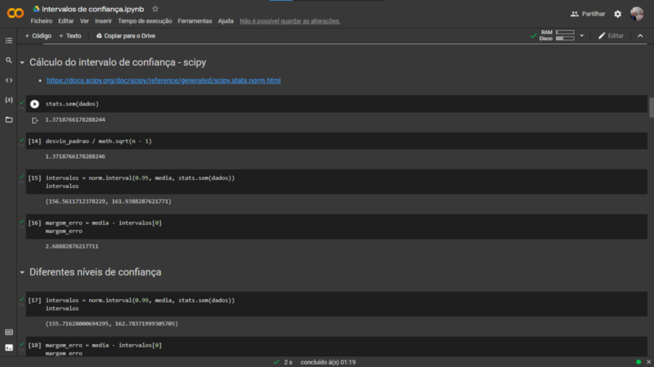Collapse the 'Cálculo do intervalo de confiança' section
This screenshot has width=654, height=367.
[x=22, y=63]
